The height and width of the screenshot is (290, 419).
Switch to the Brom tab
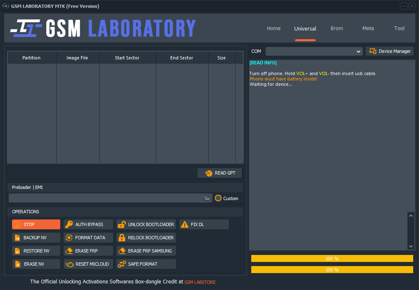336,28
